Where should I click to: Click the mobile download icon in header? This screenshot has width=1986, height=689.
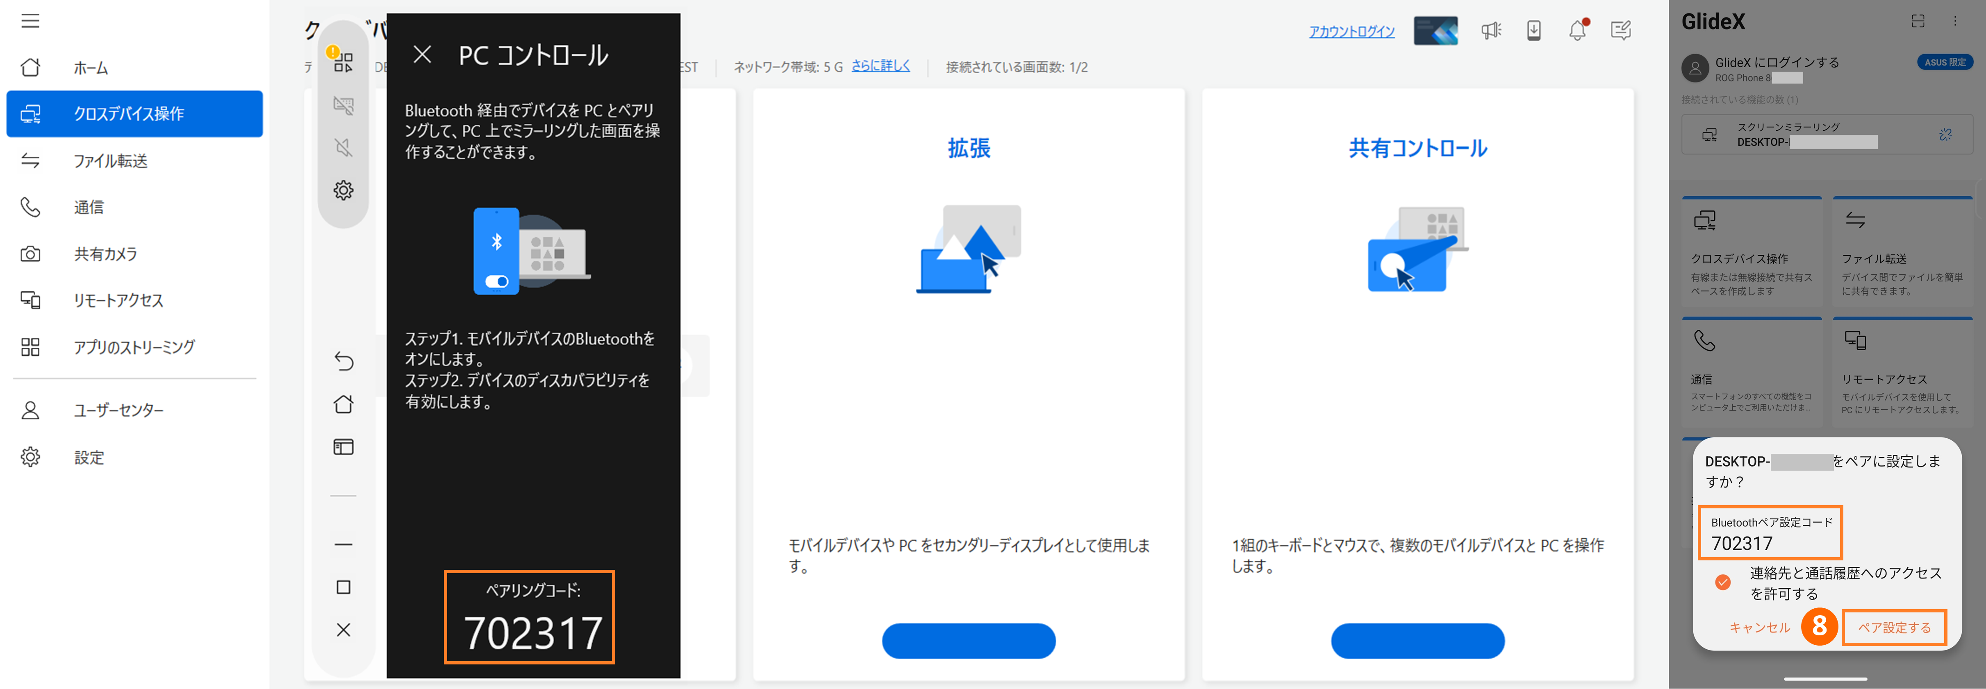[1534, 31]
